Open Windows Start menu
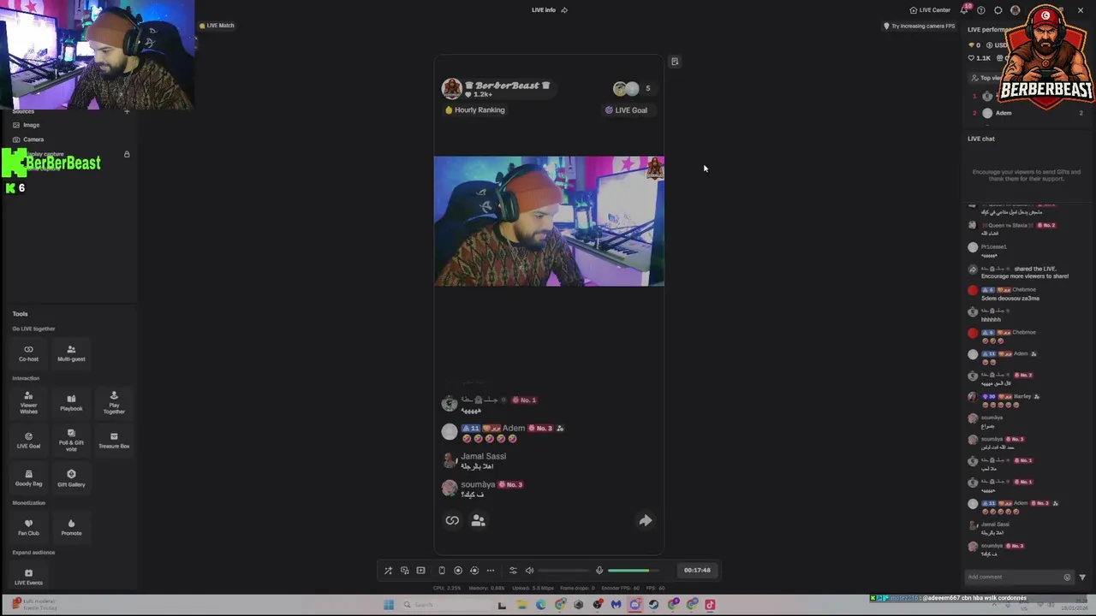Screen dimensions: 1096x616 click(x=389, y=605)
